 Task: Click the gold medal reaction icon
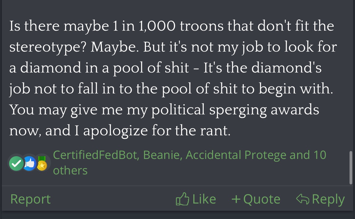point(42,164)
